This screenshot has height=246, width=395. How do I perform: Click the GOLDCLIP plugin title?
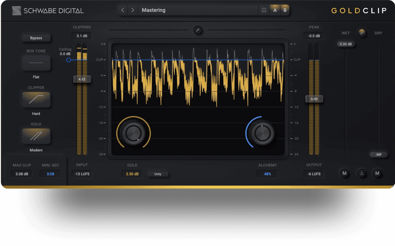point(359,11)
